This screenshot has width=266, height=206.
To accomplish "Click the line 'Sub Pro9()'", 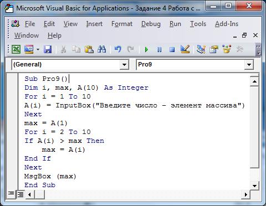I will tap(47, 79).
